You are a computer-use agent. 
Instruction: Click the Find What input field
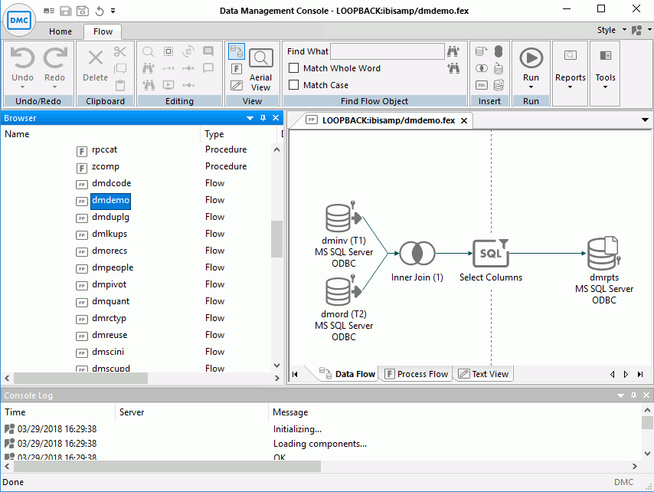coord(387,51)
